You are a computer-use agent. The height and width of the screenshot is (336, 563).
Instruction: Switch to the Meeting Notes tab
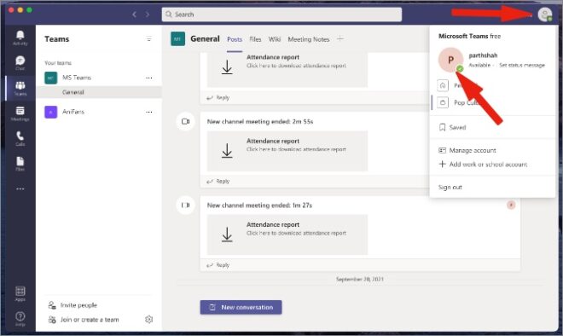point(309,39)
